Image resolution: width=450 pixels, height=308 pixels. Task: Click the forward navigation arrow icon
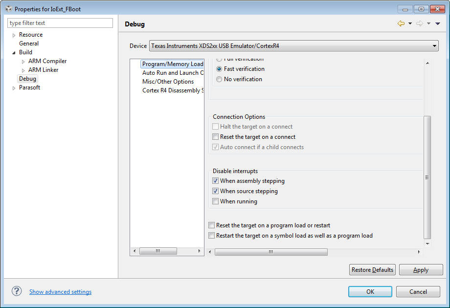[419, 23]
